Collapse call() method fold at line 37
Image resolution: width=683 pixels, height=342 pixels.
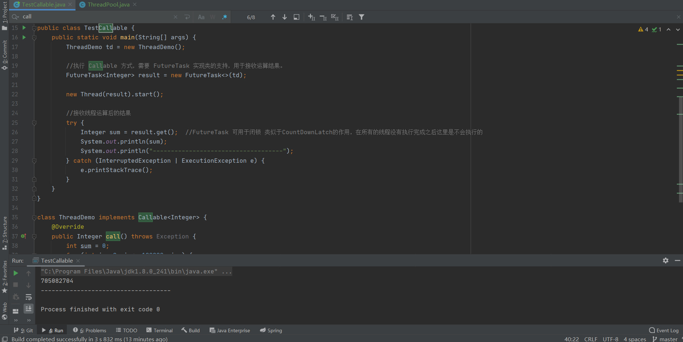tap(34, 236)
